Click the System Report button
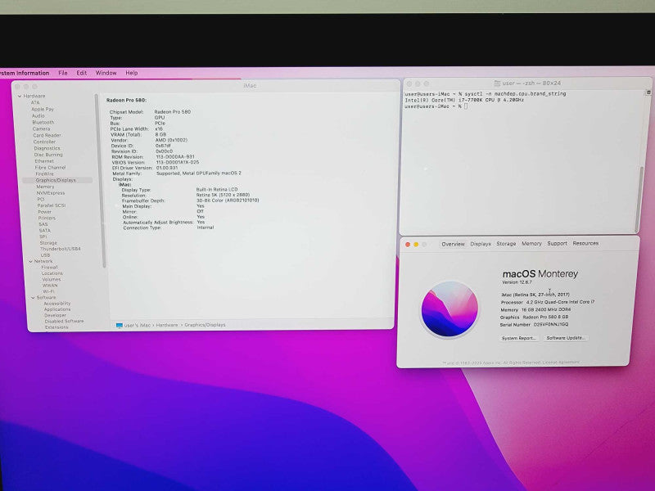 pos(519,338)
